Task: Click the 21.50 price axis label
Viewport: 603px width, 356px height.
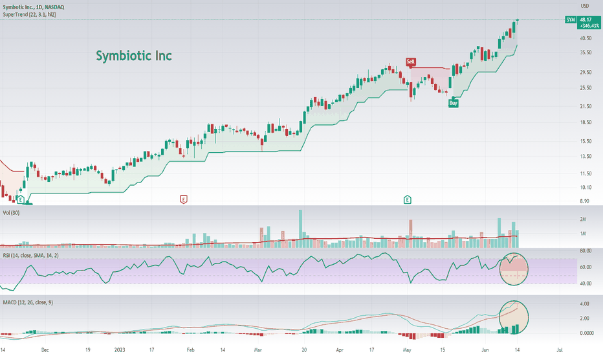Action: coord(586,106)
